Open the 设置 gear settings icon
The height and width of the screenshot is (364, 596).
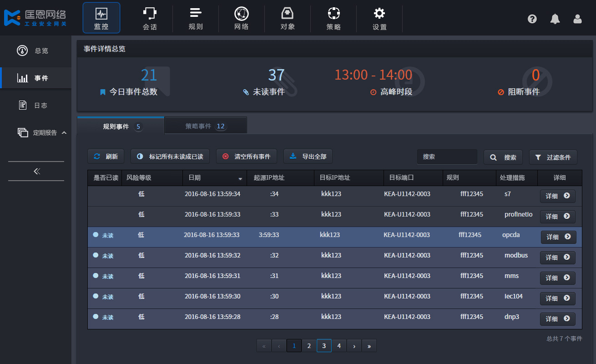click(379, 13)
